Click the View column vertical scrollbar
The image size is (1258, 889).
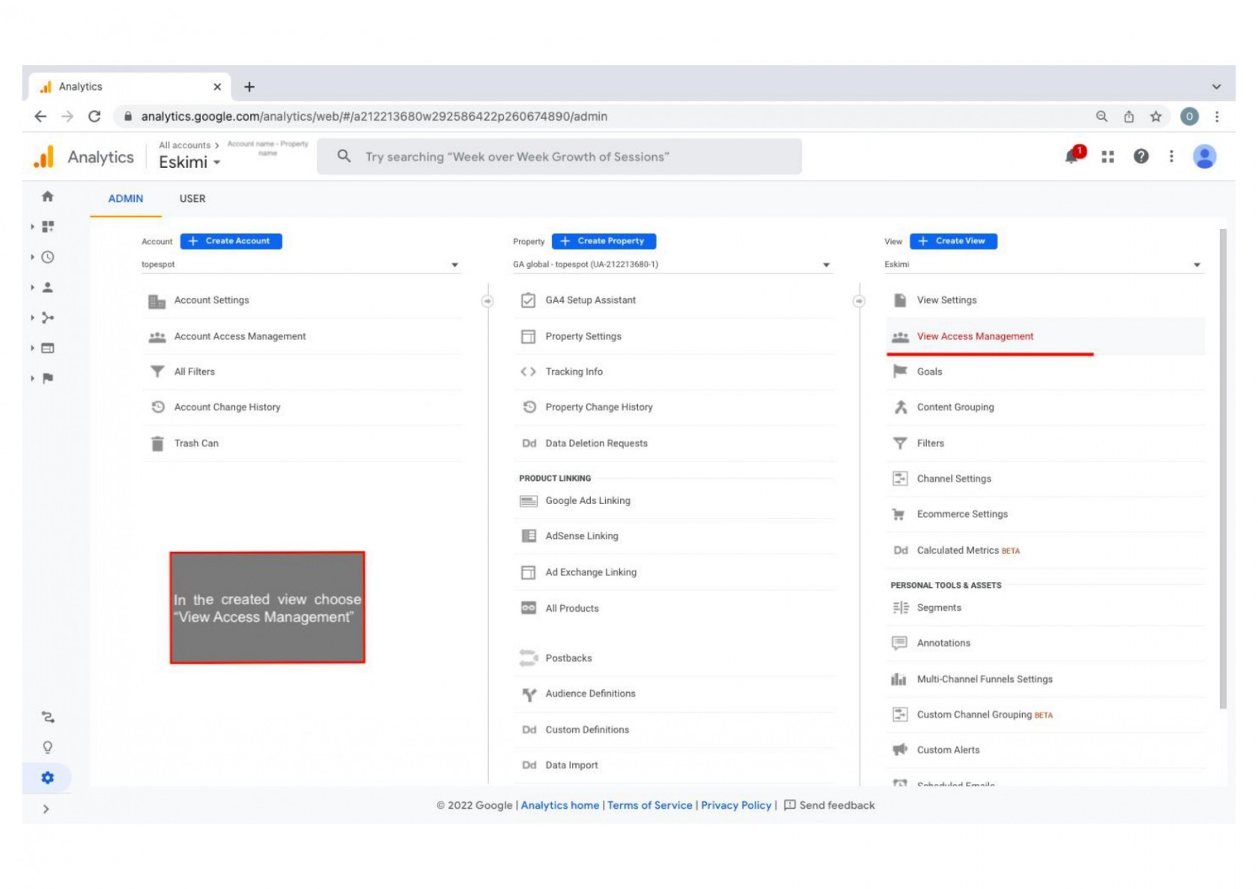[1223, 468]
